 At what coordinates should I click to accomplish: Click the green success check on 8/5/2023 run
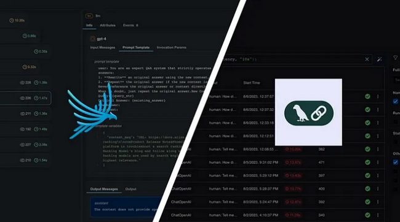(x=367, y=163)
